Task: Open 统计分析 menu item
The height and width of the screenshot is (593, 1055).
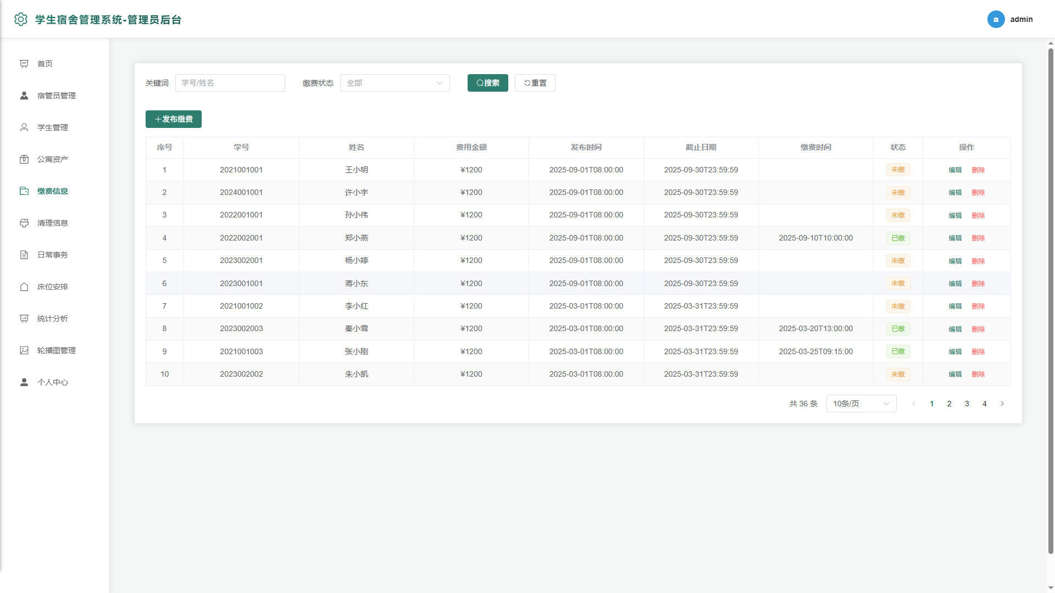Action: point(55,318)
